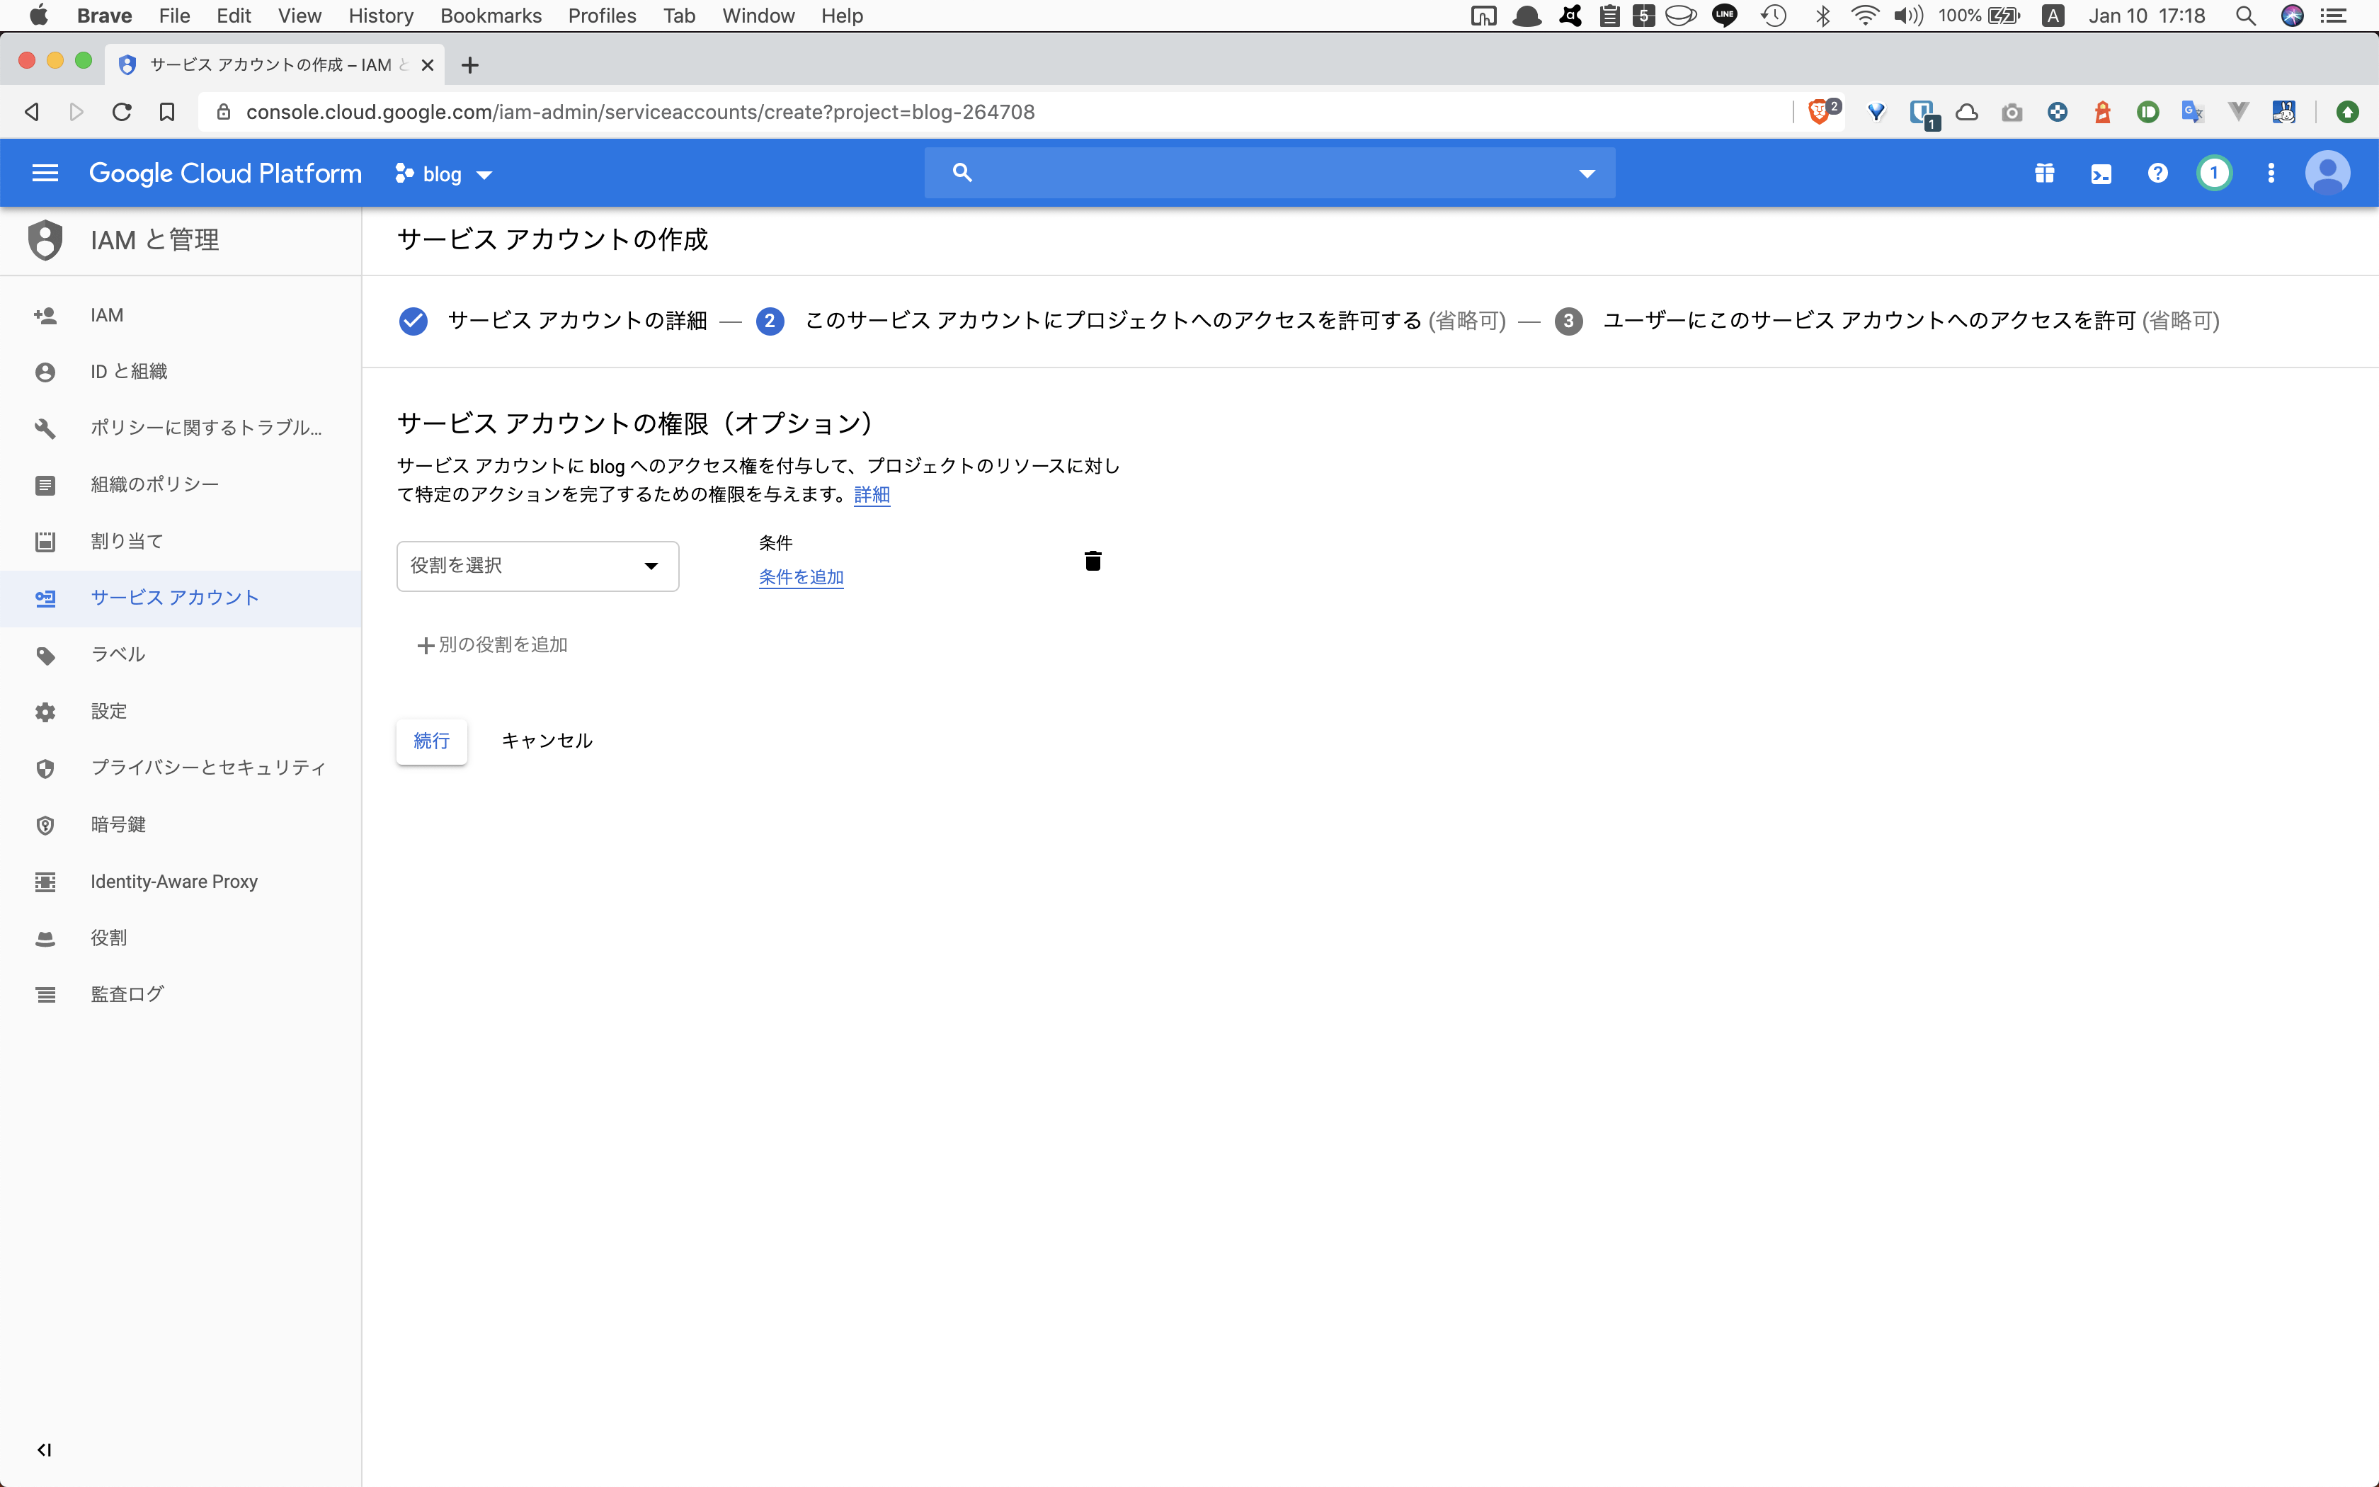Click the notifications bell showing one alert
Screen dimensions: 2379x1487
(x=2215, y=172)
